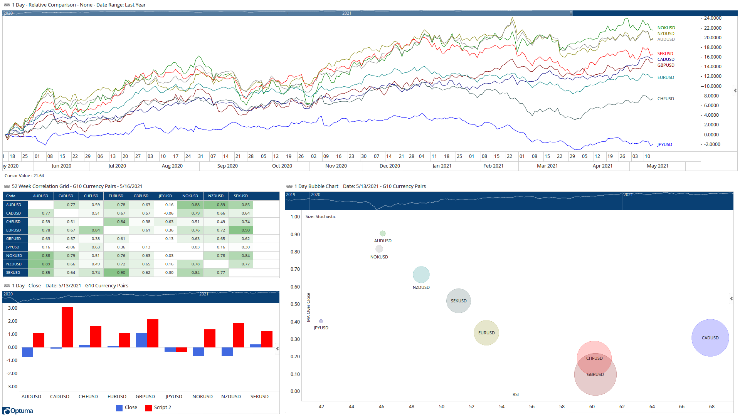
Task: Click right handle of top timeline range slider
Action: point(572,13)
